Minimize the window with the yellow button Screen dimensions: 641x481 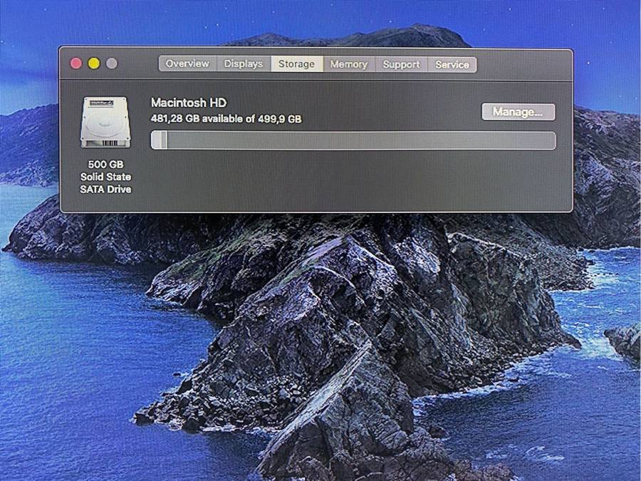point(94,63)
